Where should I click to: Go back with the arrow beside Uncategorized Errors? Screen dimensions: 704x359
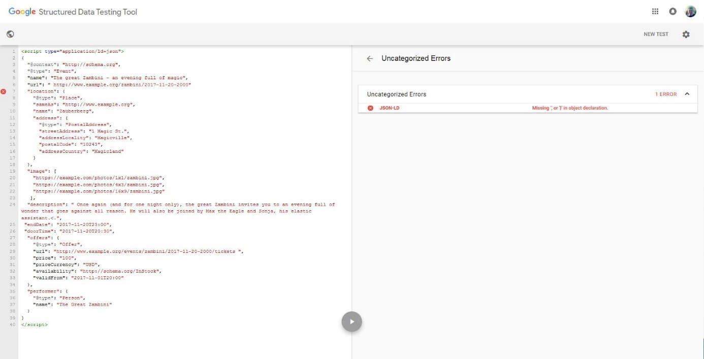[x=370, y=58]
